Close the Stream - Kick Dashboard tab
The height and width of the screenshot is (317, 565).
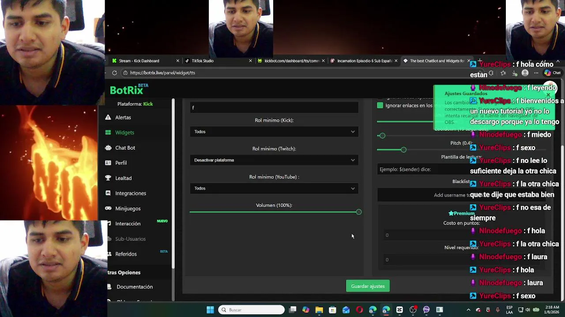(x=177, y=61)
